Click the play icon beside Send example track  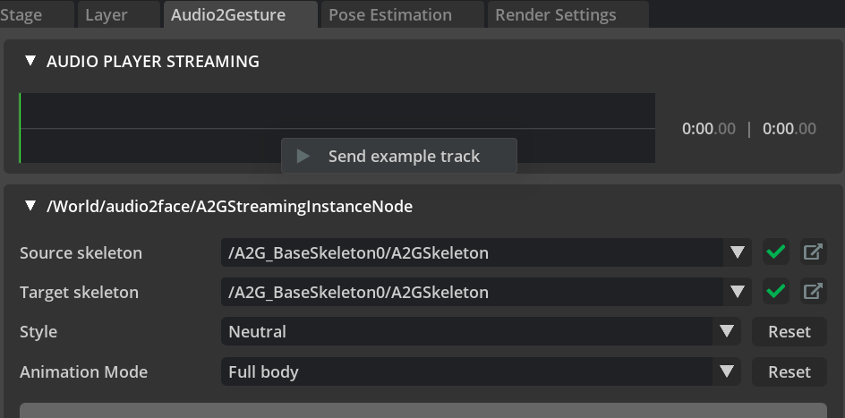pos(303,157)
